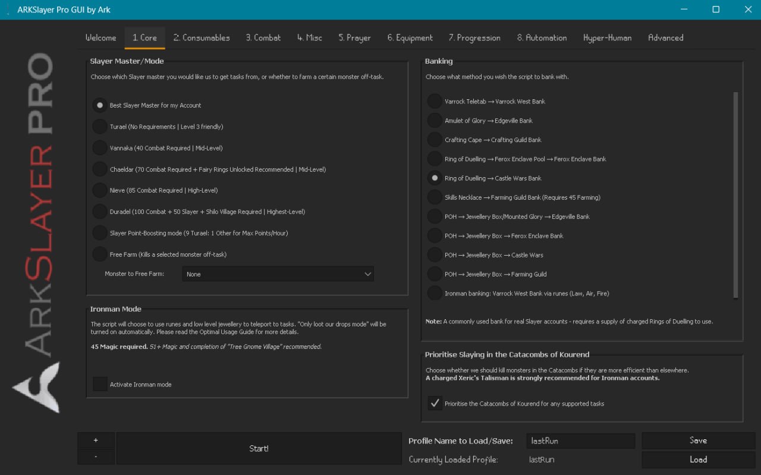The width and height of the screenshot is (761, 475).
Task: Select Varrock Teletab to Varrock West Bank
Action: tap(435, 102)
